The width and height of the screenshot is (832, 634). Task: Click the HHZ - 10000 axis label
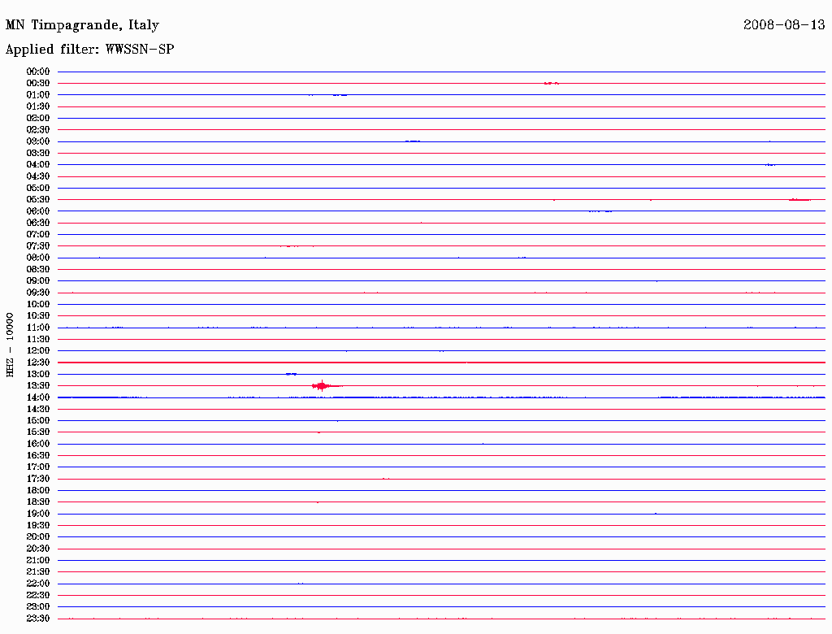tap(10, 345)
